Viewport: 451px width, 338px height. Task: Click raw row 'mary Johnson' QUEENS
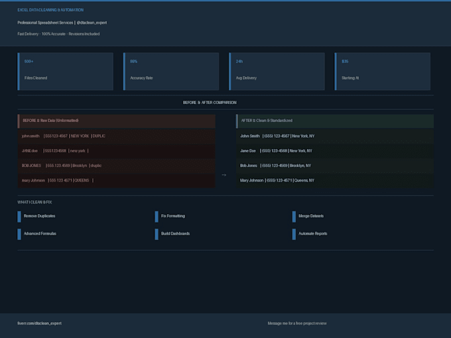pyautogui.click(x=117, y=180)
